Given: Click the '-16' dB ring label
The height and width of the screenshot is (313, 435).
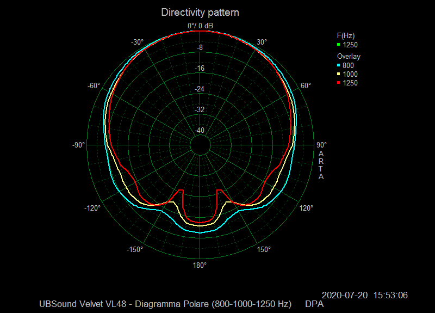Looking at the screenshot, I should tap(200, 69).
